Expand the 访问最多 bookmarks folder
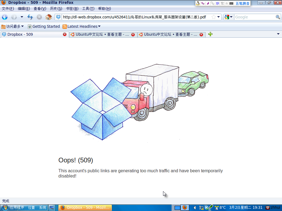This screenshot has height=211, width=282. [13, 27]
